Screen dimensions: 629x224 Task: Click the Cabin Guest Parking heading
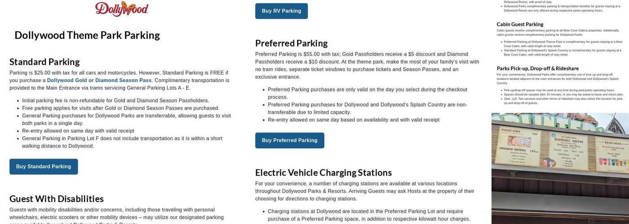tap(520, 24)
